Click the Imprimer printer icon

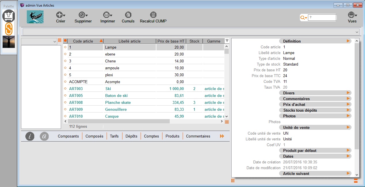106,15
